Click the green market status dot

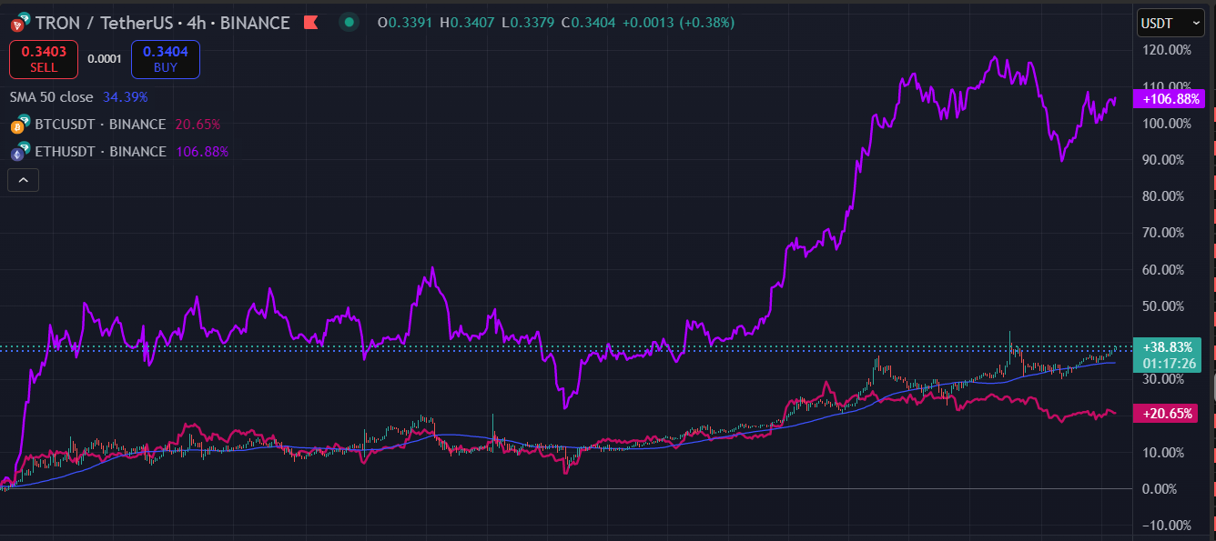[350, 22]
